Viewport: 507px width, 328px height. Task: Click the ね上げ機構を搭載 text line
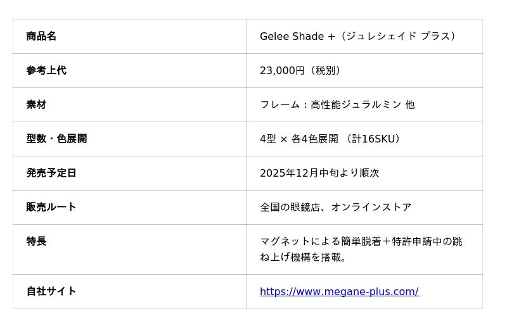304,257
